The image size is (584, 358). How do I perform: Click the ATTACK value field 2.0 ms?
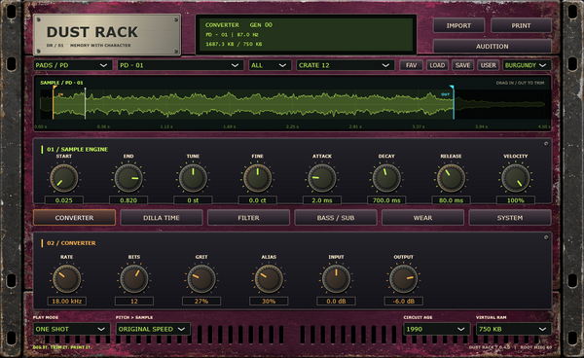322,200
